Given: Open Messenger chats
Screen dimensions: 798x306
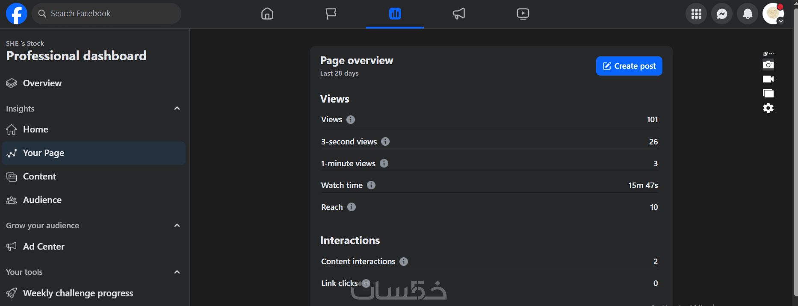Looking at the screenshot, I should tap(722, 14).
